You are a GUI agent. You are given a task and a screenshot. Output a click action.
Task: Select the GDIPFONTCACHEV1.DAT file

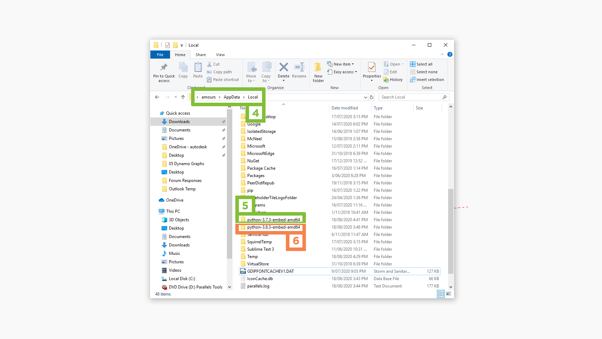tap(340, 271)
